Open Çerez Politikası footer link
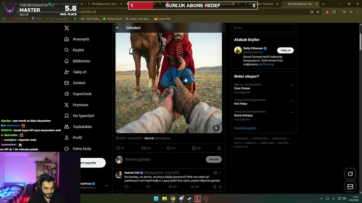This screenshot has width=362, height=203. [x=279, y=138]
